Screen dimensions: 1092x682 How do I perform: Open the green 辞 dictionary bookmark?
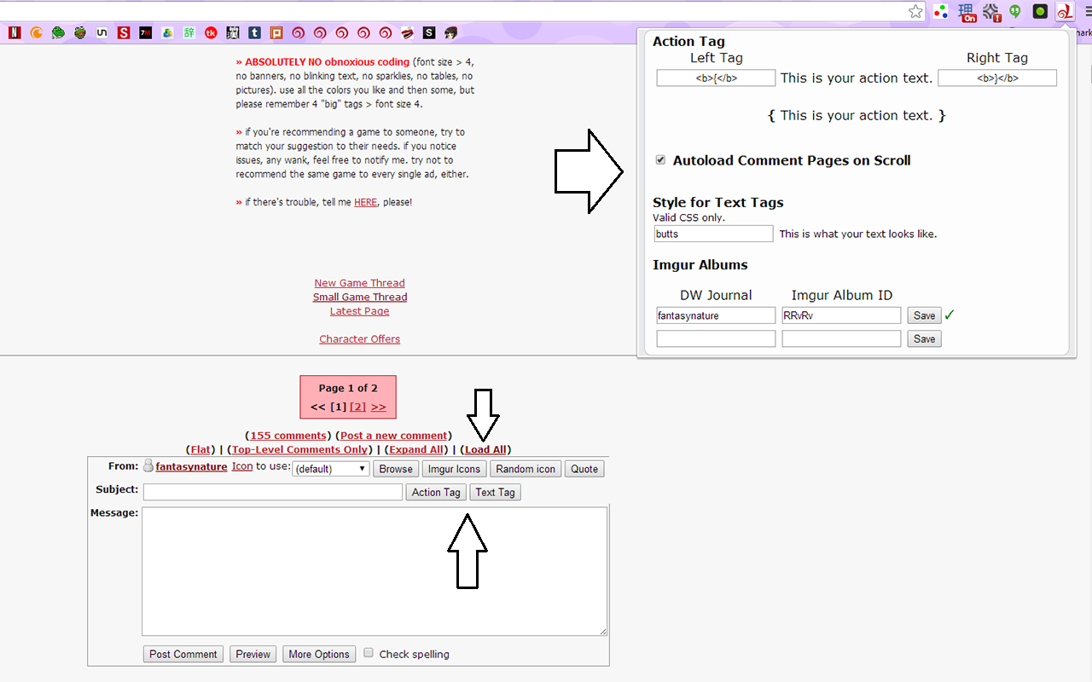189,33
